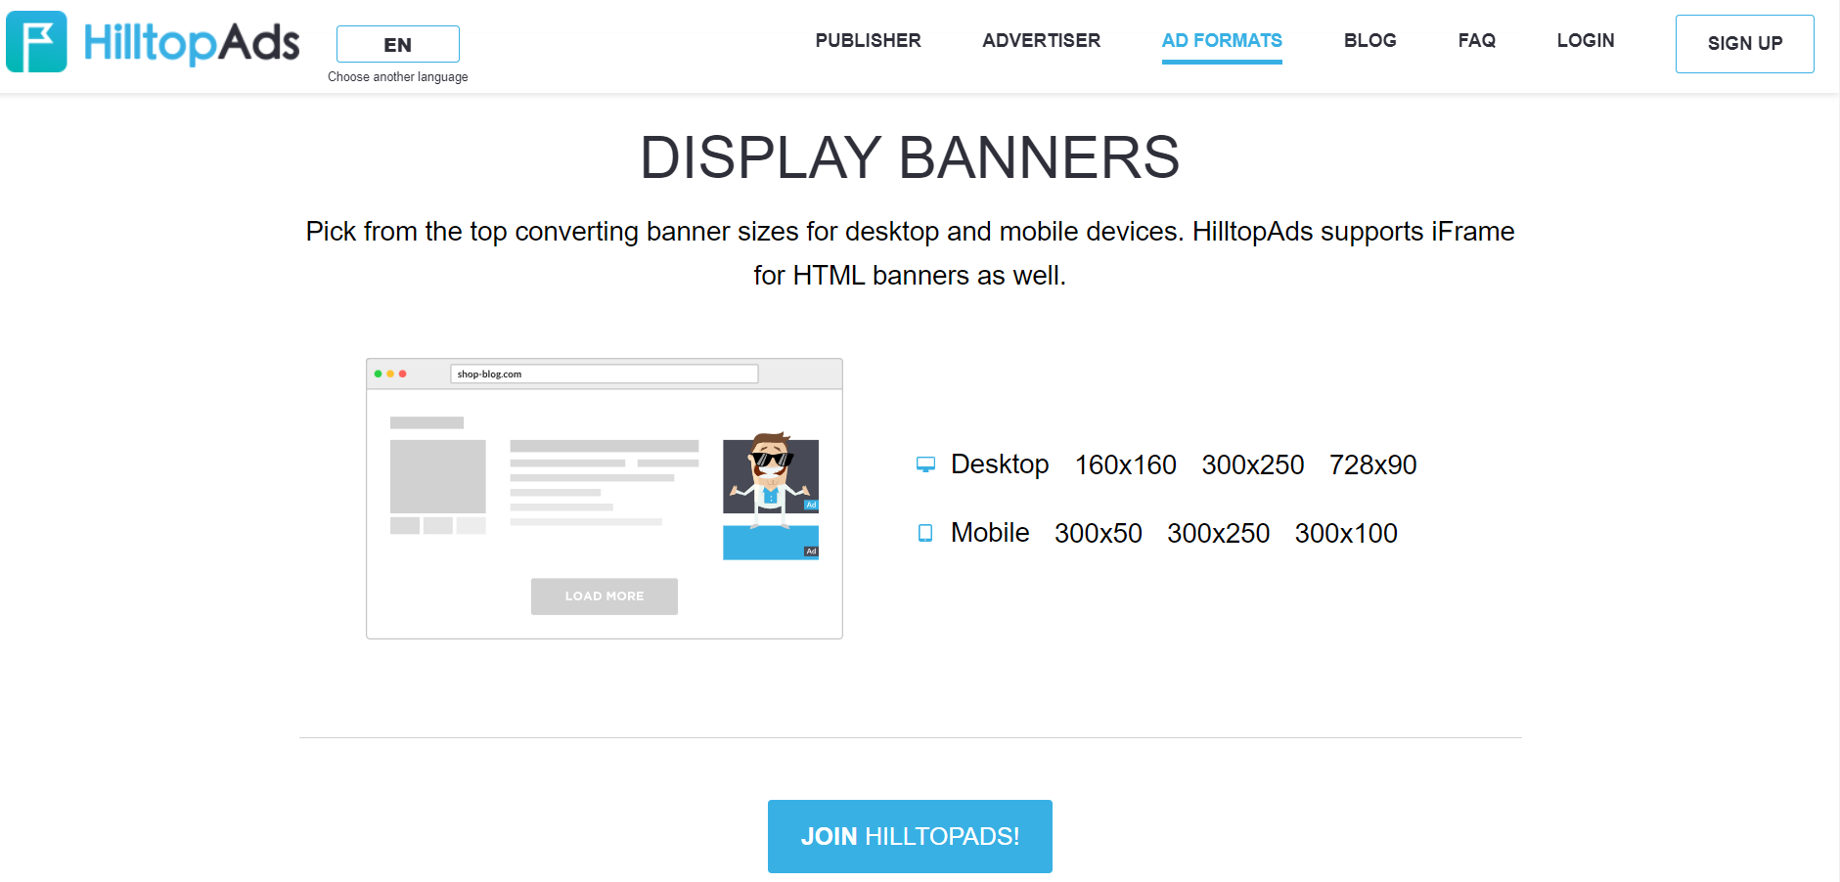Viewport: 1840px width, 882px height.
Task: Click the Desktop monitor icon
Action: pyautogui.click(x=925, y=464)
